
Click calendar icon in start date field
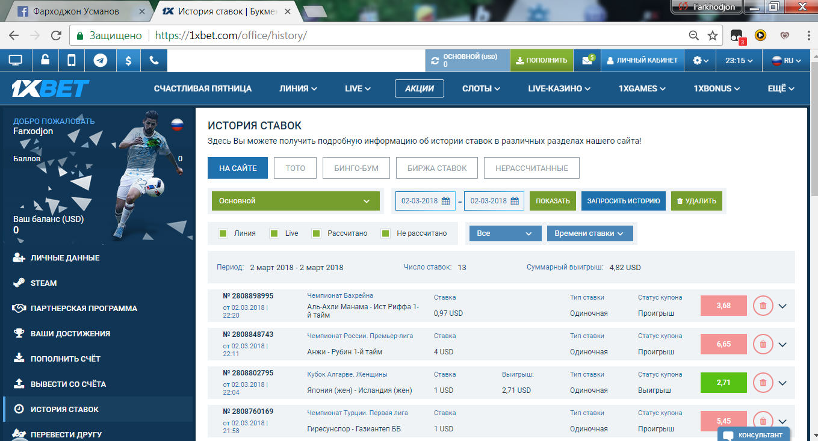click(x=446, y=201)
